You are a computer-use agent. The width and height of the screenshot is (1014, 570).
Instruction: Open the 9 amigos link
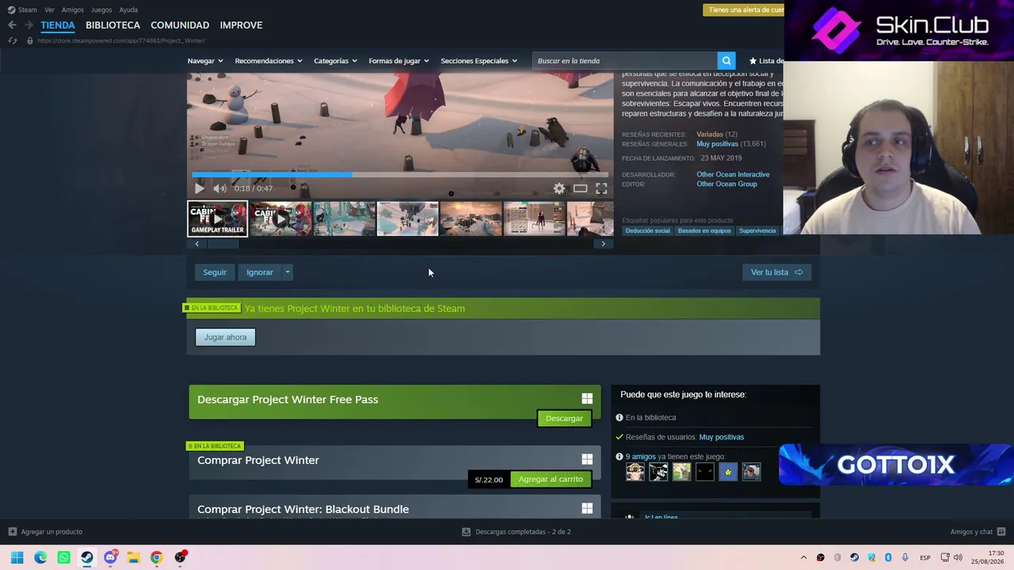(640, 457)
